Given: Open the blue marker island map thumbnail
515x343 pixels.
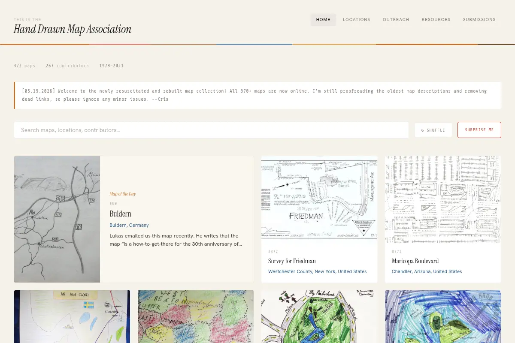Looking at the screenshot, I should (443, 316).
